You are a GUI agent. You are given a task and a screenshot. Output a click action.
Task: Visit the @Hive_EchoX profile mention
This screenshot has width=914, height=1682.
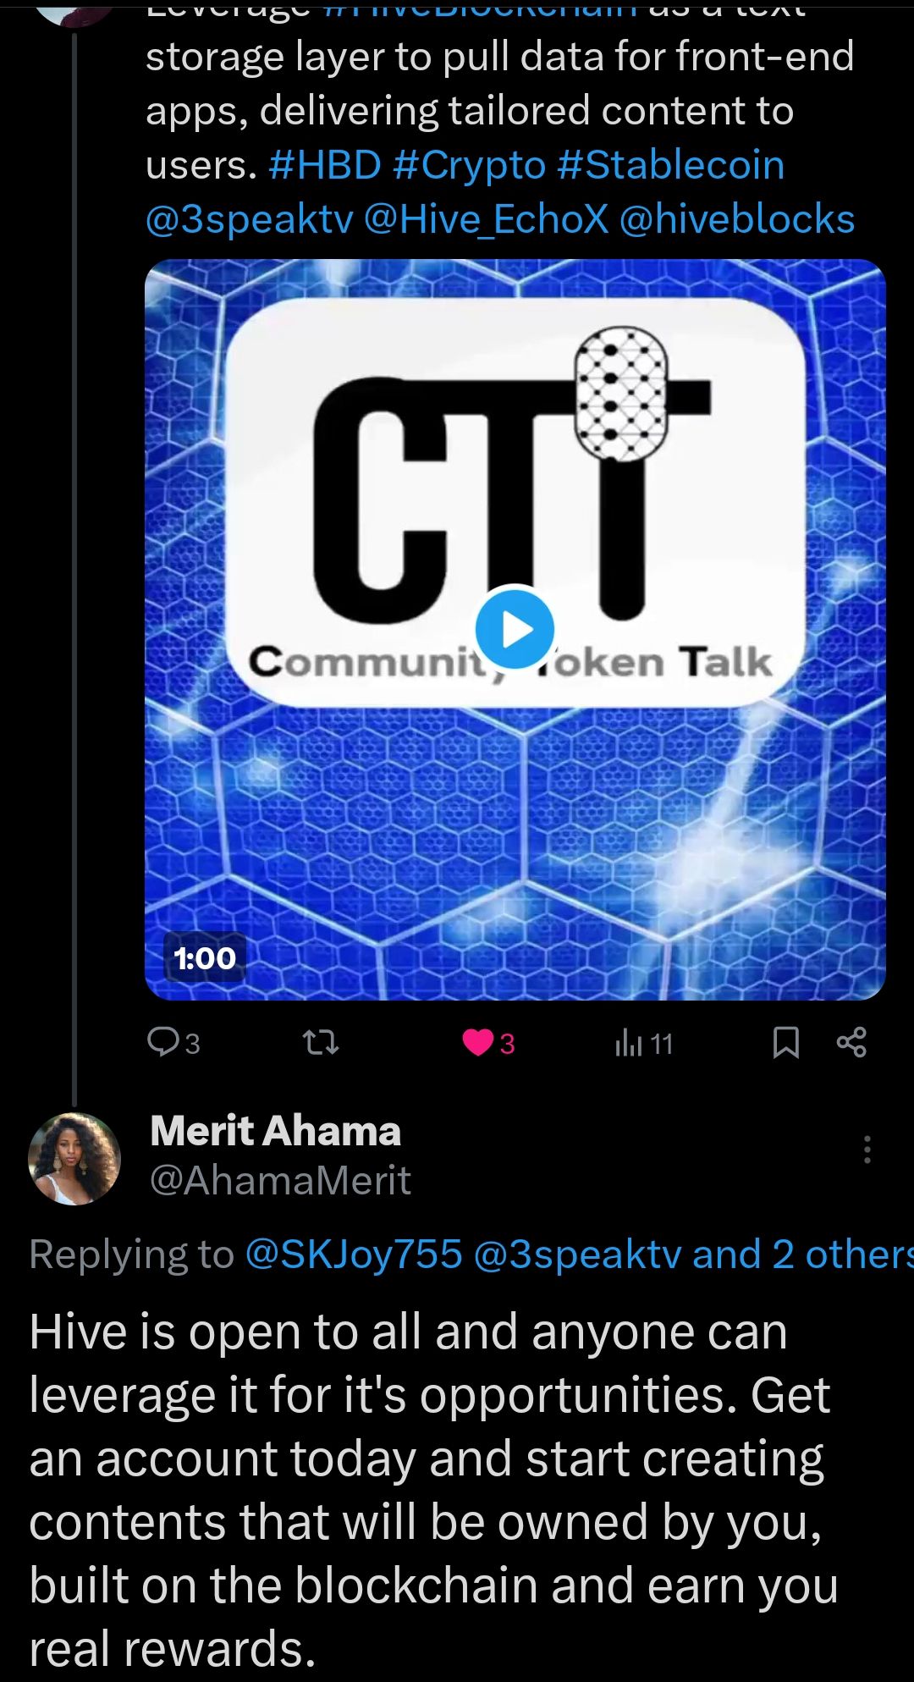pos(487,219)
